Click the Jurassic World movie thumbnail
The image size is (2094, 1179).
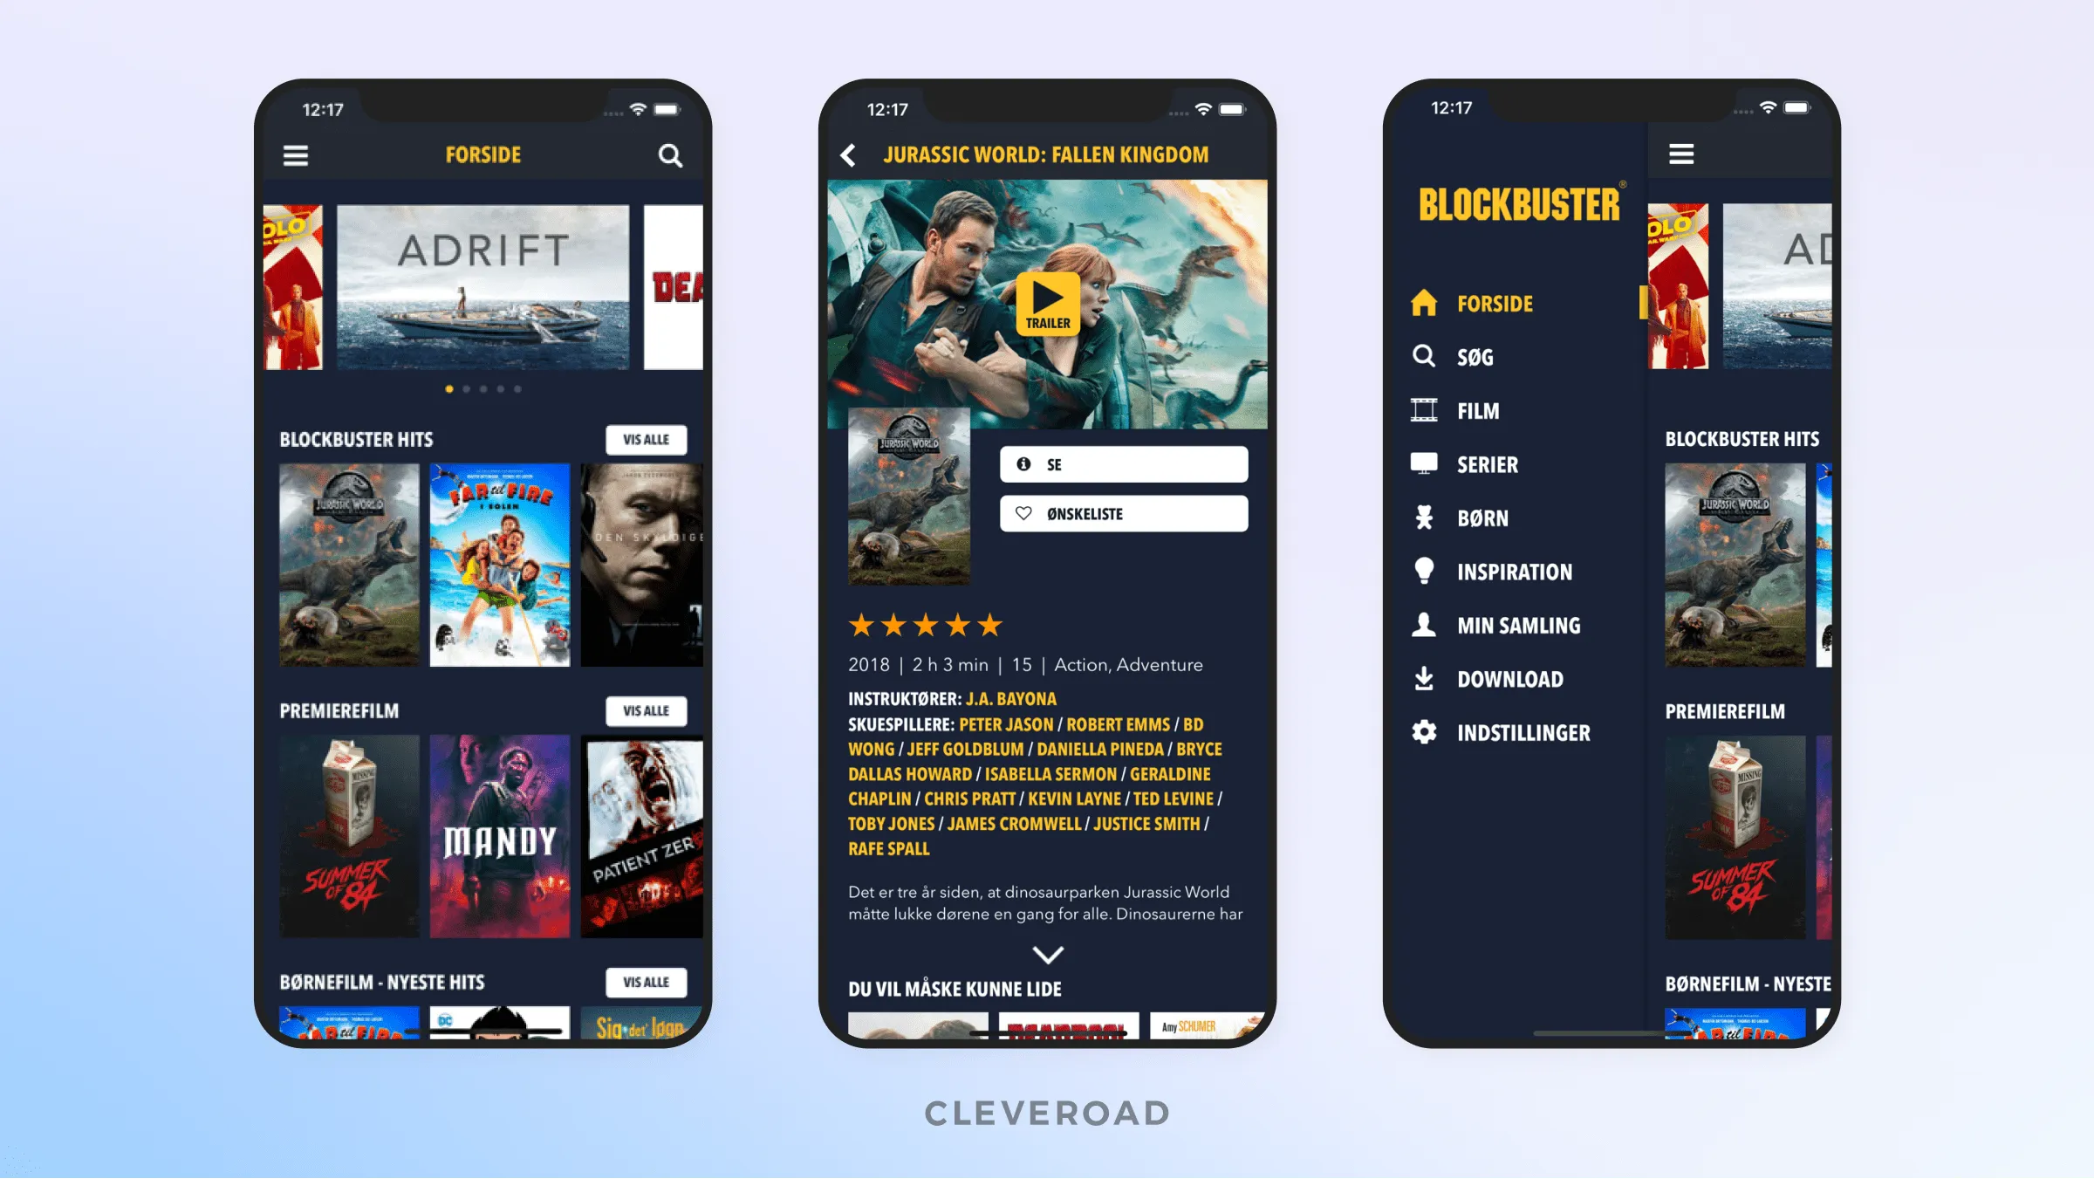[x=350, y=561]
